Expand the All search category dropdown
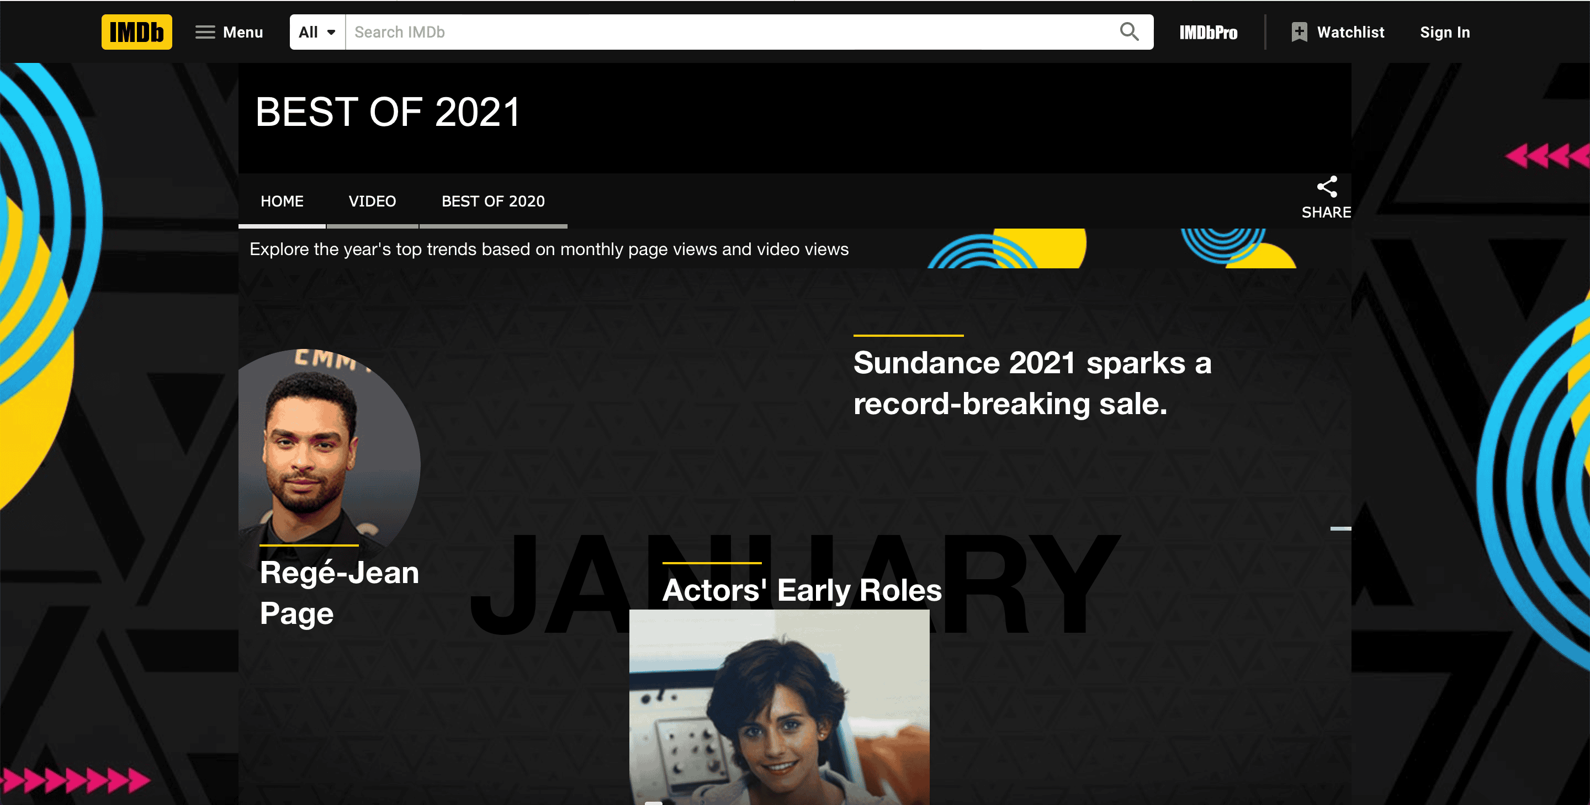Viewport: 1590px width, 805px height. pyautogui.click(x=317, y=32)
